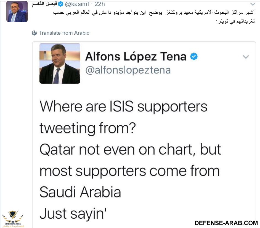Open the @alfonslopeztena handle
The width and height of the screenshot is (260, 228).
tap(128, 70)
